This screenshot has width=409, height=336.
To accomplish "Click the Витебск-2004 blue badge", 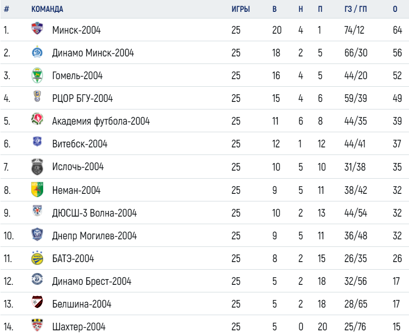I will coord(37,142).
